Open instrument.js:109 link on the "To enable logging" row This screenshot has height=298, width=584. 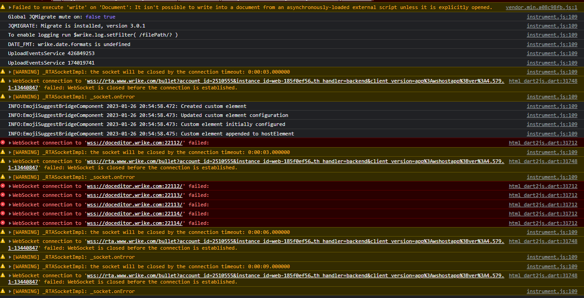click(552, 35)
